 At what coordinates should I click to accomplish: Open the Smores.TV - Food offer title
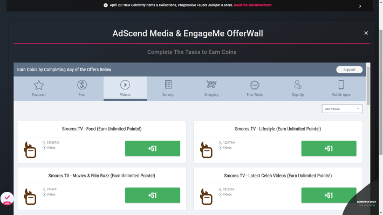pyautogui.click(x=101, y=129)
